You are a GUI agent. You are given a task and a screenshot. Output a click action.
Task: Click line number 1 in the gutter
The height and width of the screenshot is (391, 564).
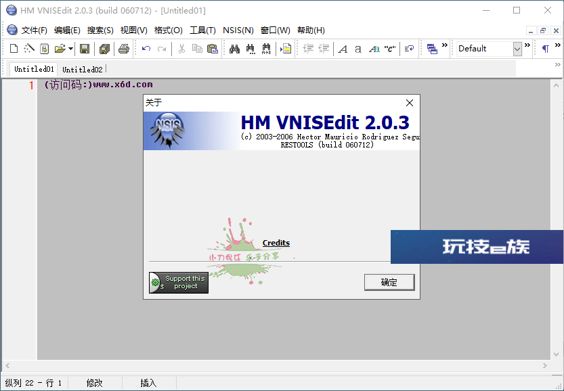pos(31,85)
